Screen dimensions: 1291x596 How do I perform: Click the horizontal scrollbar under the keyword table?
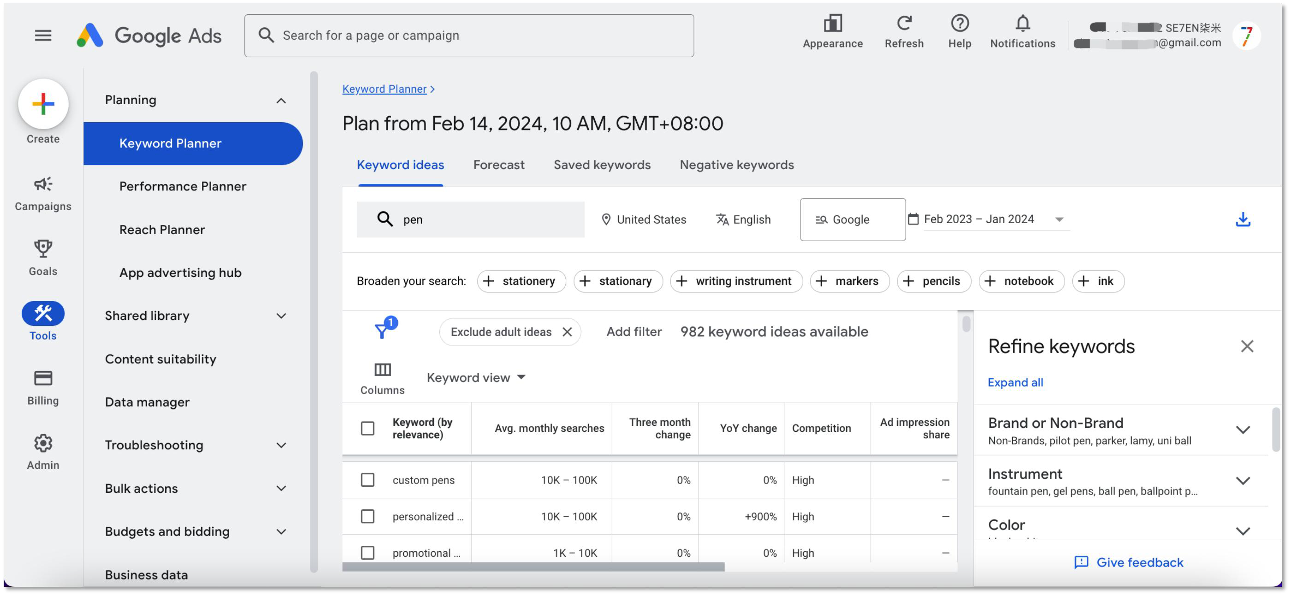click(x=533, y=567)
